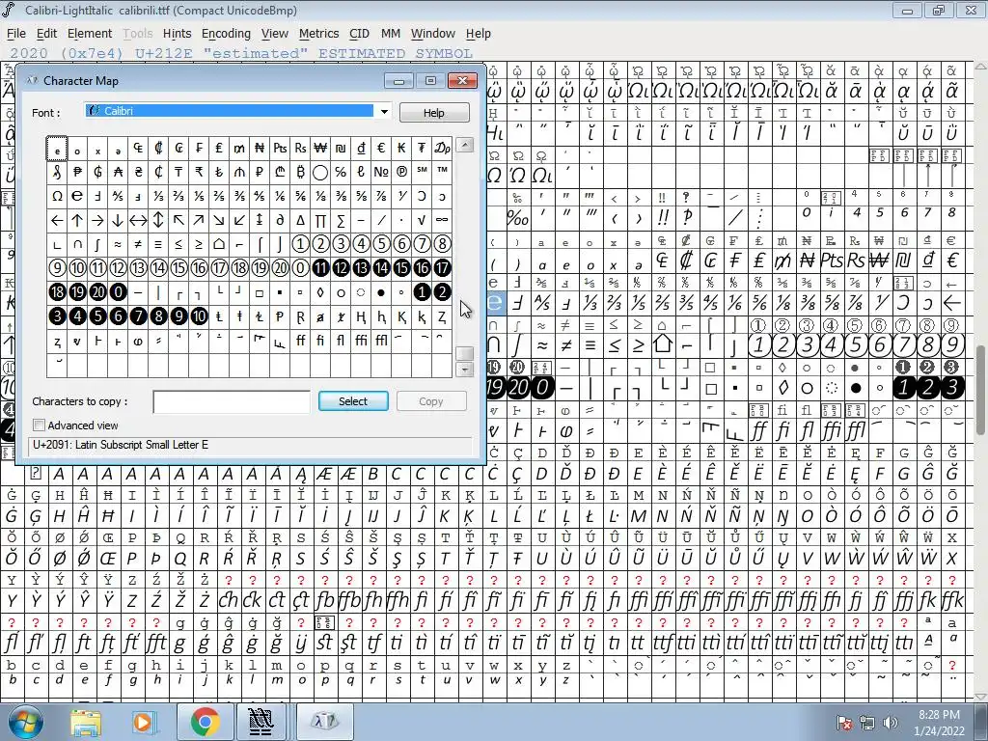
Task: Select the double exclamation ‼ glyph in FontForge
Action: click(x=662, y=219)
